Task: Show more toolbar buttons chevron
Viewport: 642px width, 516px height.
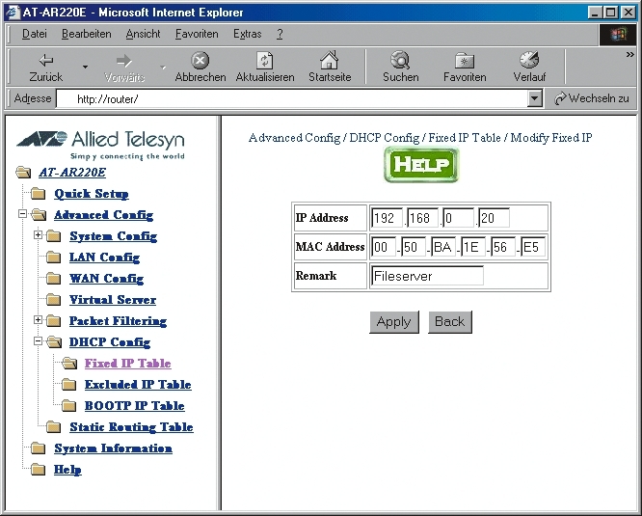Action: coord(629,54)
